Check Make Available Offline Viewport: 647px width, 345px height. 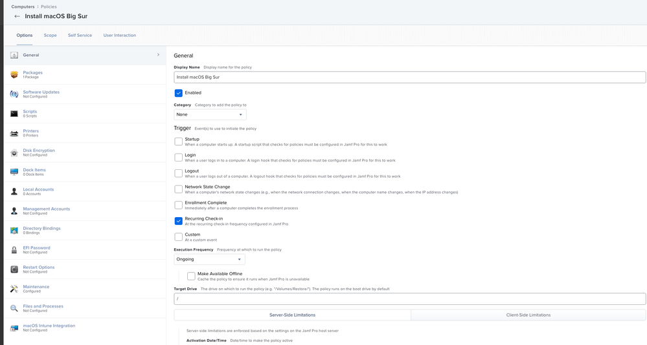[x=191, y=276]
